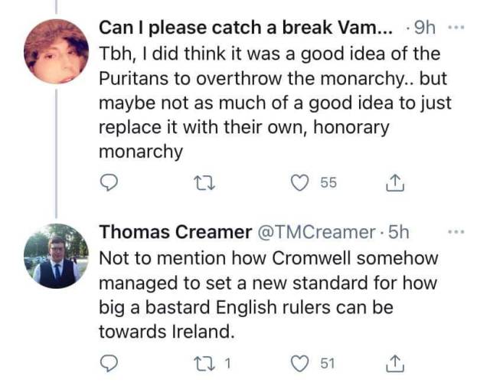Like the tweet with 51 likes

pos(302,362)
